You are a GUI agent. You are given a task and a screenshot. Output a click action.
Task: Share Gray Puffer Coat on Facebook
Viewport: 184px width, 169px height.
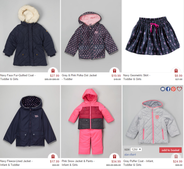click(x=168, y=89)
